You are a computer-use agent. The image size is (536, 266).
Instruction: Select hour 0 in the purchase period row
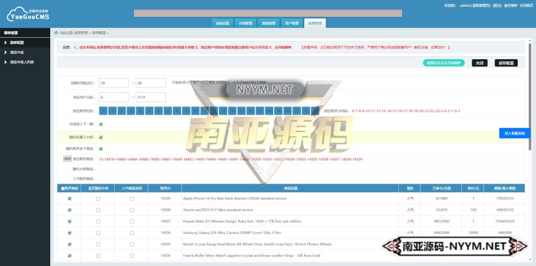(x=103, y=111)
